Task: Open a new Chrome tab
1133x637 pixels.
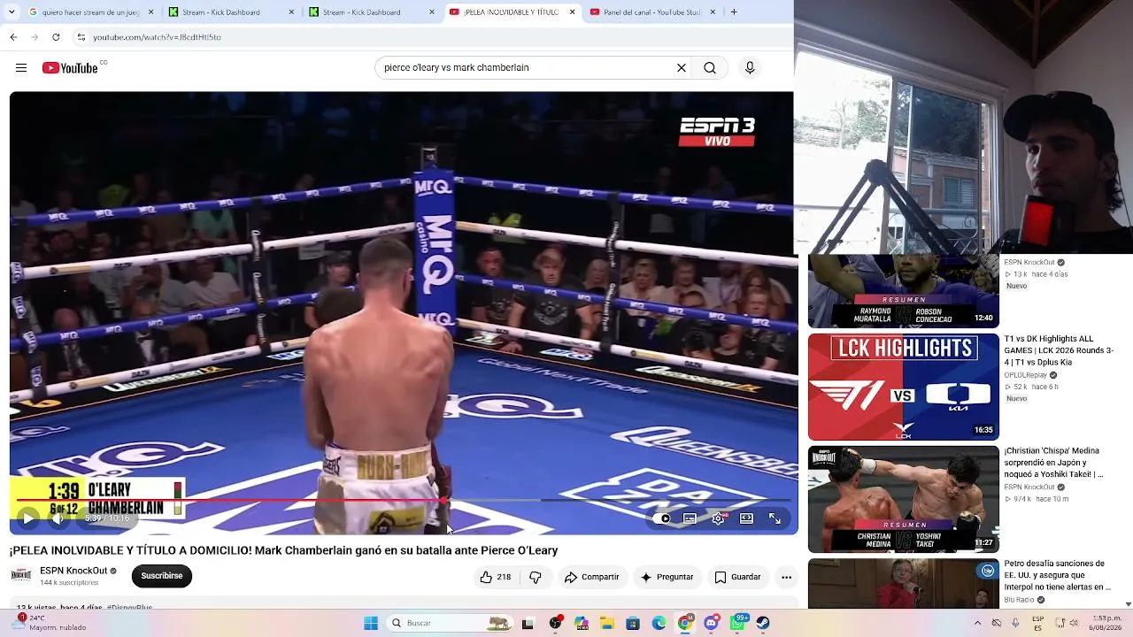Action: point(734,12)
